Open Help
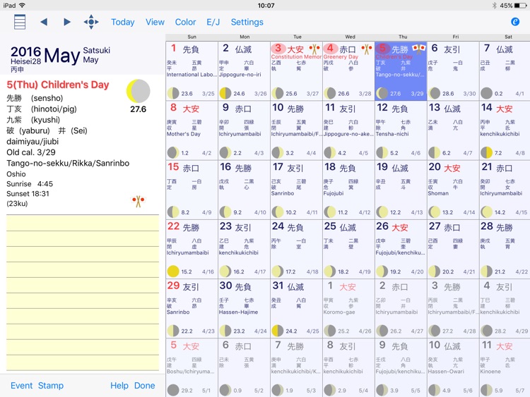Viewport: 530px width, 397px height. (119, 386)
